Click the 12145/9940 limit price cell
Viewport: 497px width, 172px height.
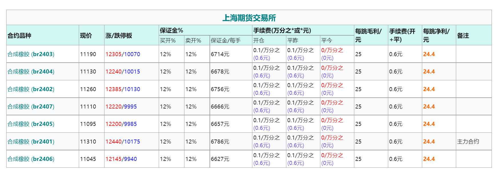121,159
